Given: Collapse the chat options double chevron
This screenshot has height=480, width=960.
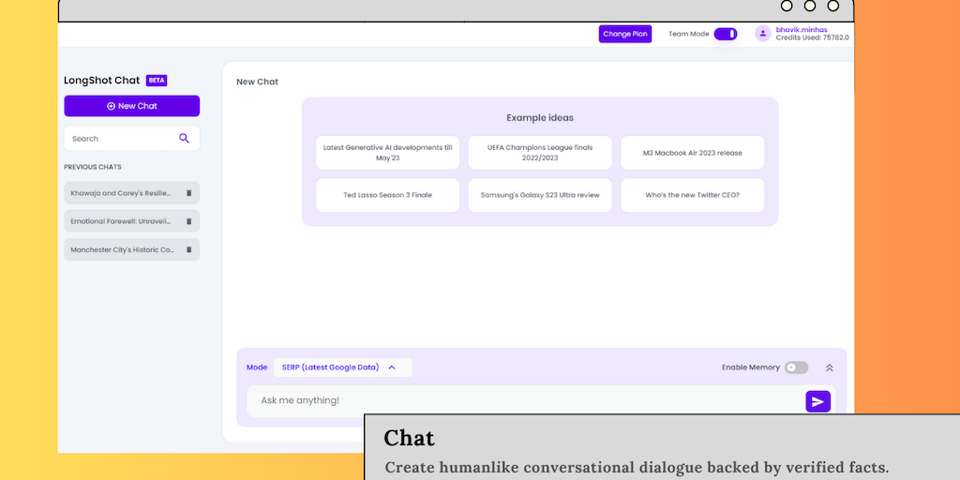Looking at the screenshot, I should pyautogui.click(x=829, y=367).
